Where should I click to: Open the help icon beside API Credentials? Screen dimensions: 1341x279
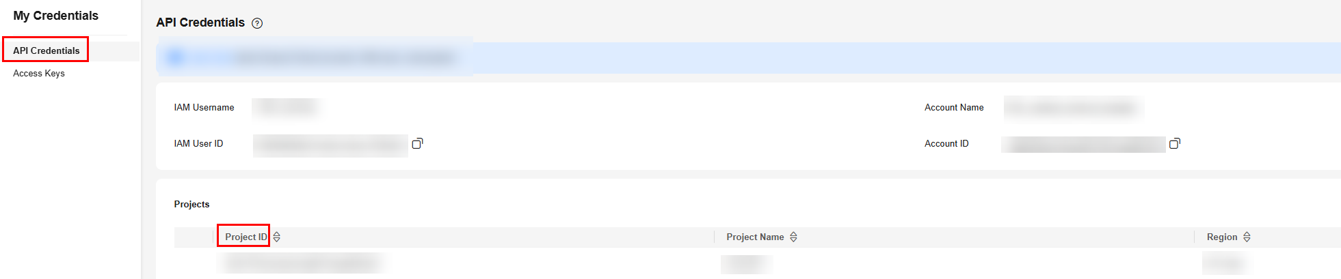click(257, 23)
